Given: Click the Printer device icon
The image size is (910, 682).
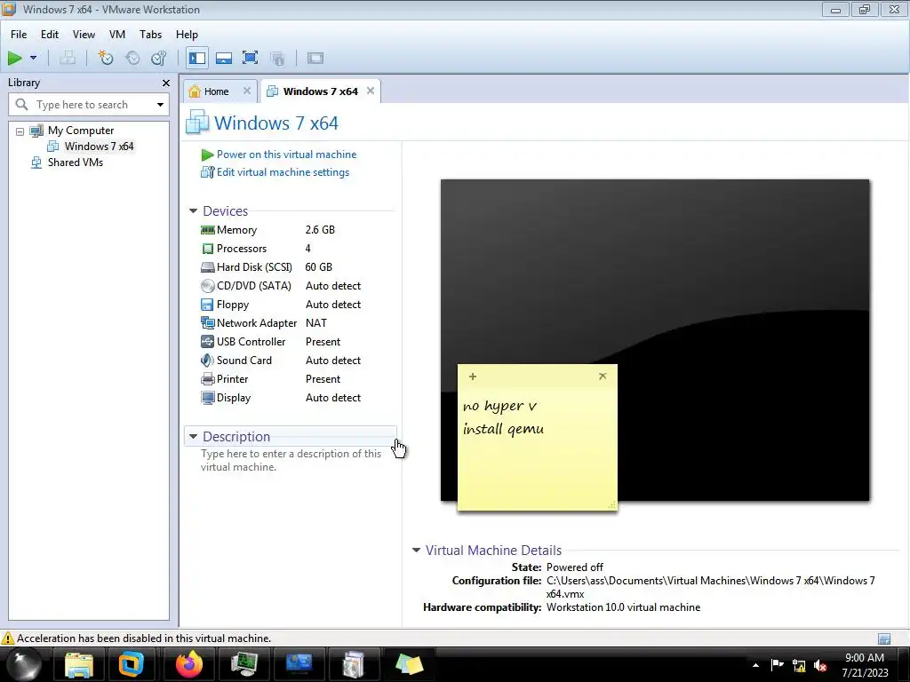Looking at the screenshot, I should [x=207, y=379].
